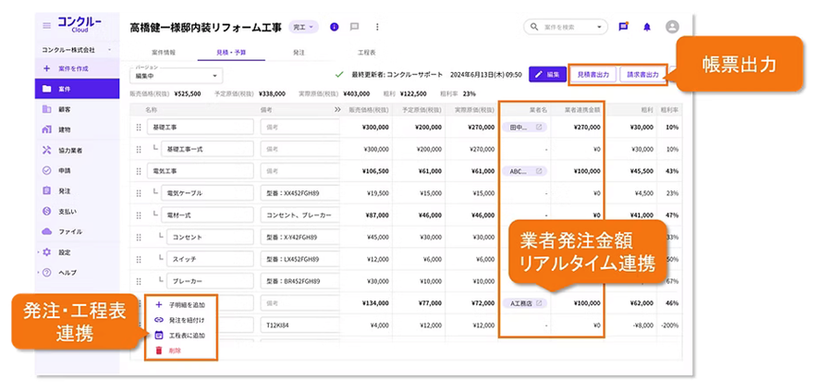Expand the コンクルー株式会社 company selector
This screenshot has height=392, width=819.
77,49
